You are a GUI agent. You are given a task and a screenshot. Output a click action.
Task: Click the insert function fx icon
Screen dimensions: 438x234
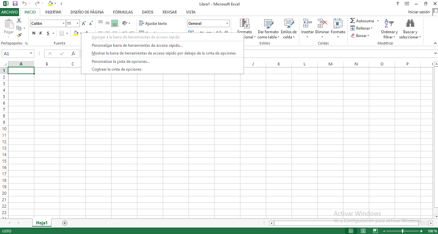click(74, 53)
